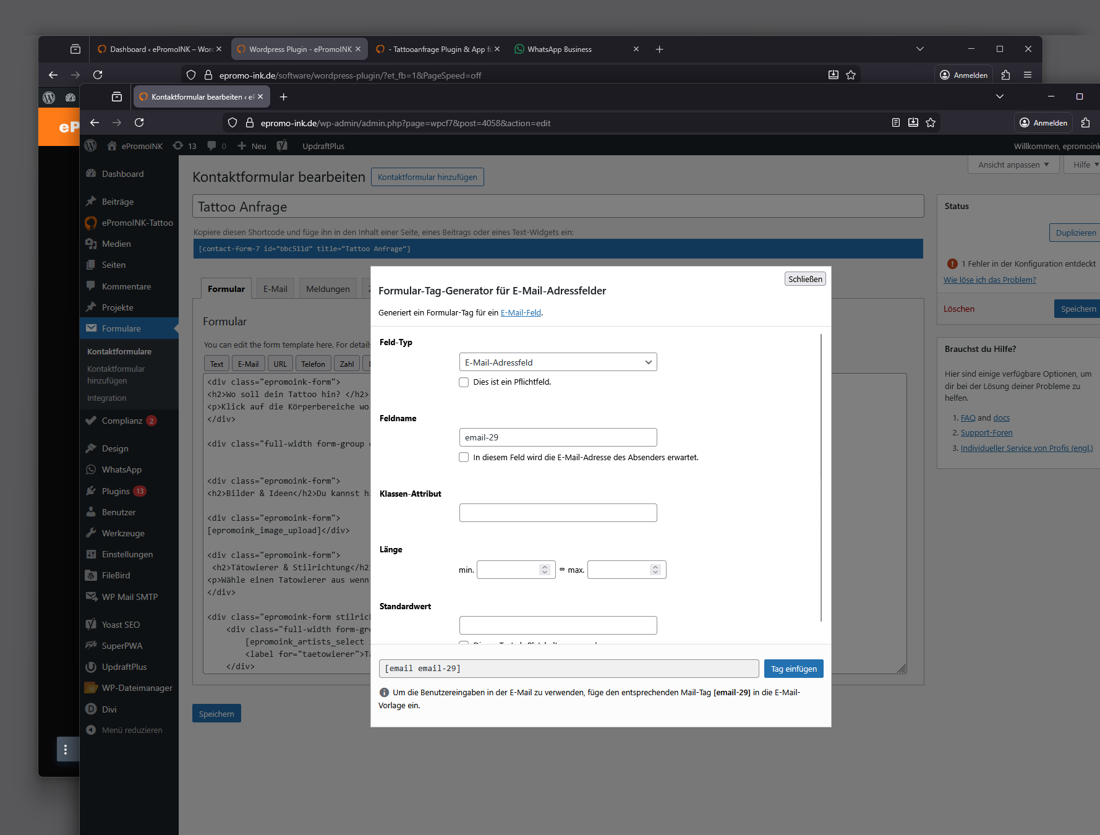Reload the Kontaktformular bearbeiten page
This screenshot has width=1100, height=835.
click(x=139, y=122)
